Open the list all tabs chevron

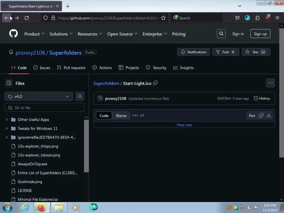tap(239, 6)
